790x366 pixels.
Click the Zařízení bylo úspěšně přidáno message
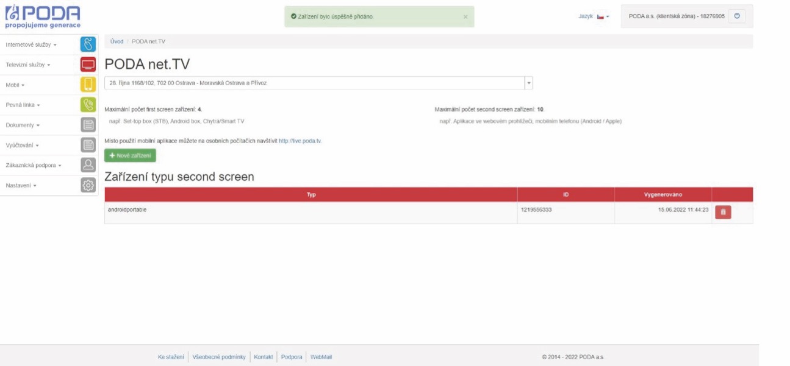pyautogui.click(x=335, y=17)
